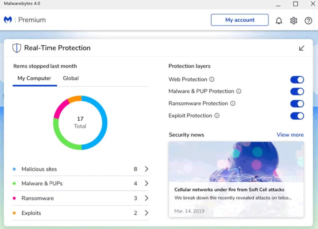Click info icon next to Web Protection
318x229 pixels.
[x=212, y=79]
